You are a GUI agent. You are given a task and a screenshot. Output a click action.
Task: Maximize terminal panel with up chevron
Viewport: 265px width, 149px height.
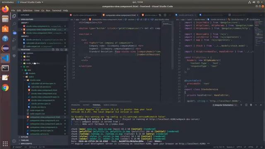[x=256, y=105]
